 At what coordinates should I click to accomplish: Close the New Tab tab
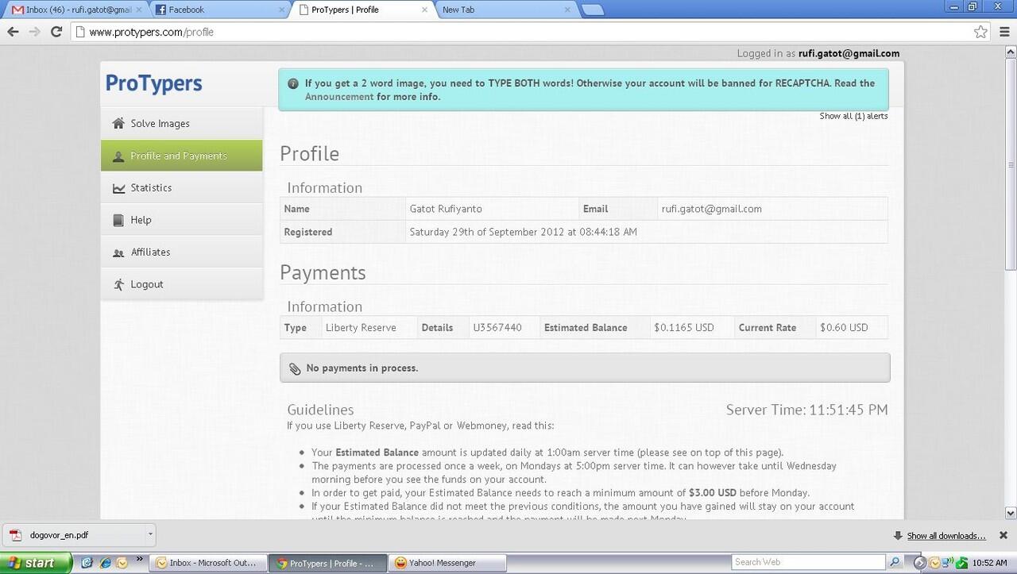coord(567,10)
